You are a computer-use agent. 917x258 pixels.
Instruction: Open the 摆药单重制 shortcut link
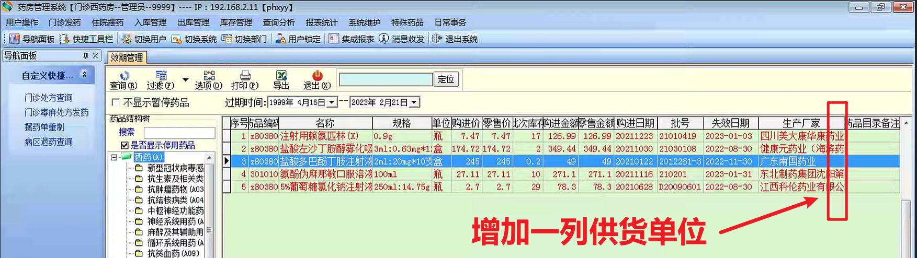click(44, 127)
